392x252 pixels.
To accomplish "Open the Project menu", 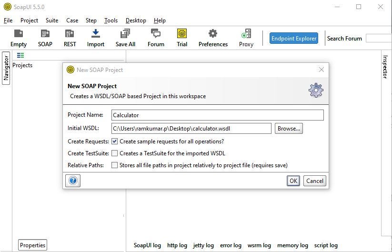I will (29, 20).
